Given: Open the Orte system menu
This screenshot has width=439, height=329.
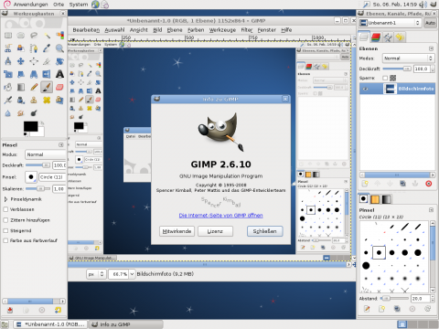Looking at the screenshot, I should pyautogui.click(x=59, y=5).
